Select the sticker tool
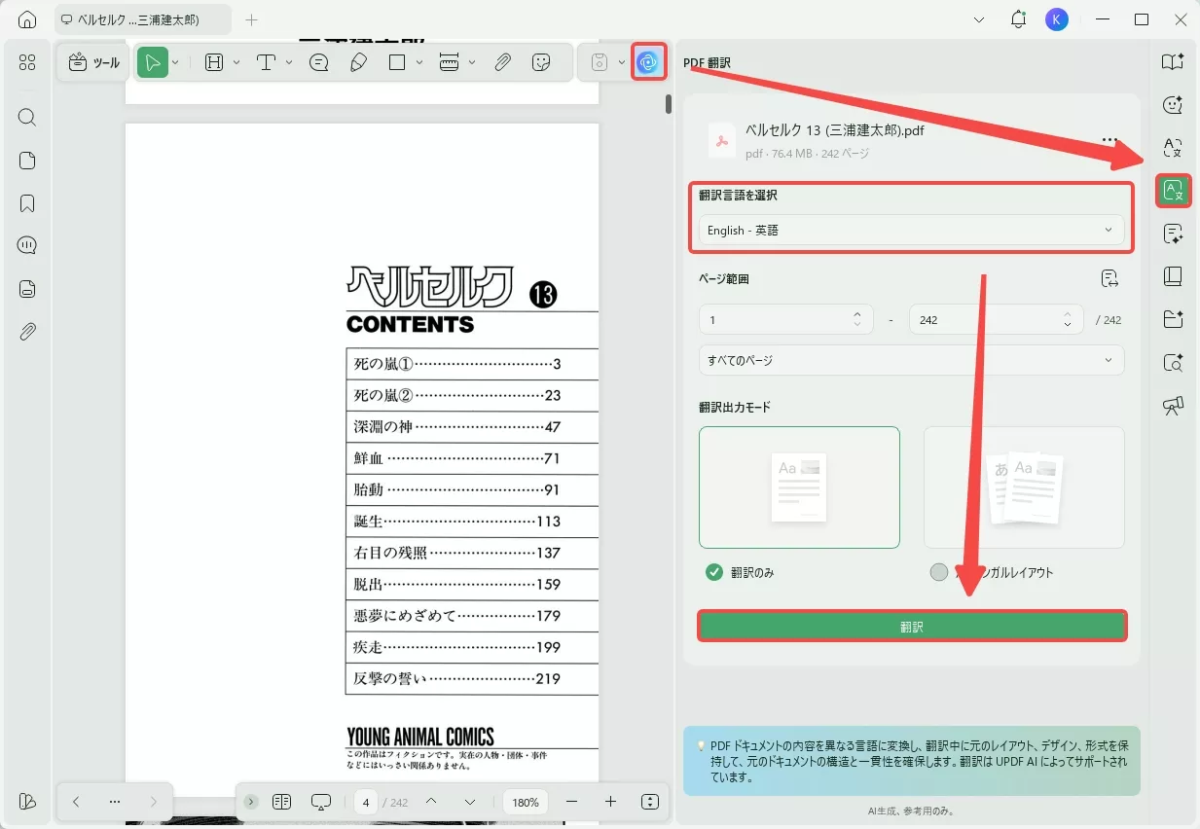Screen dimensions: 1200x829 [542, 63]
